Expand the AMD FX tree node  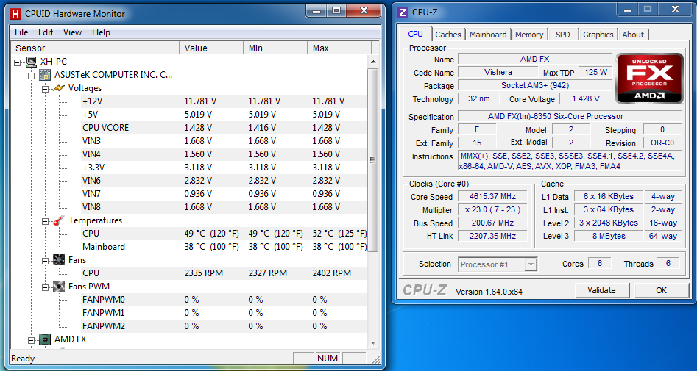point(32,339)
